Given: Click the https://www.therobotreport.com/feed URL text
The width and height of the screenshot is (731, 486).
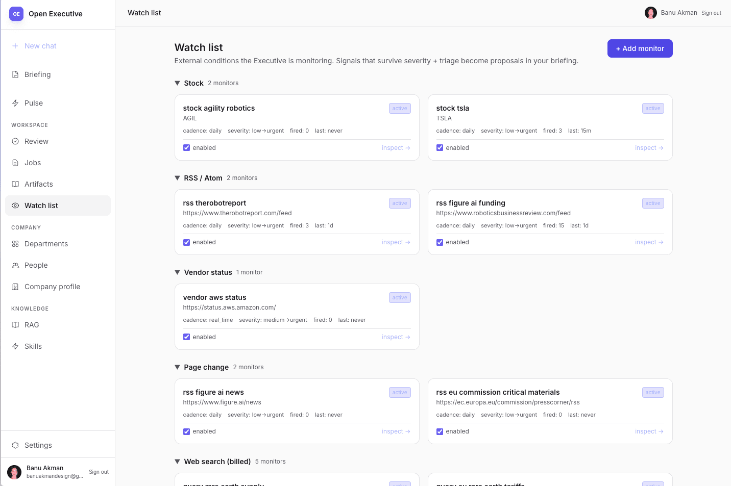Looking at the screenshot, I should (237, 213).
